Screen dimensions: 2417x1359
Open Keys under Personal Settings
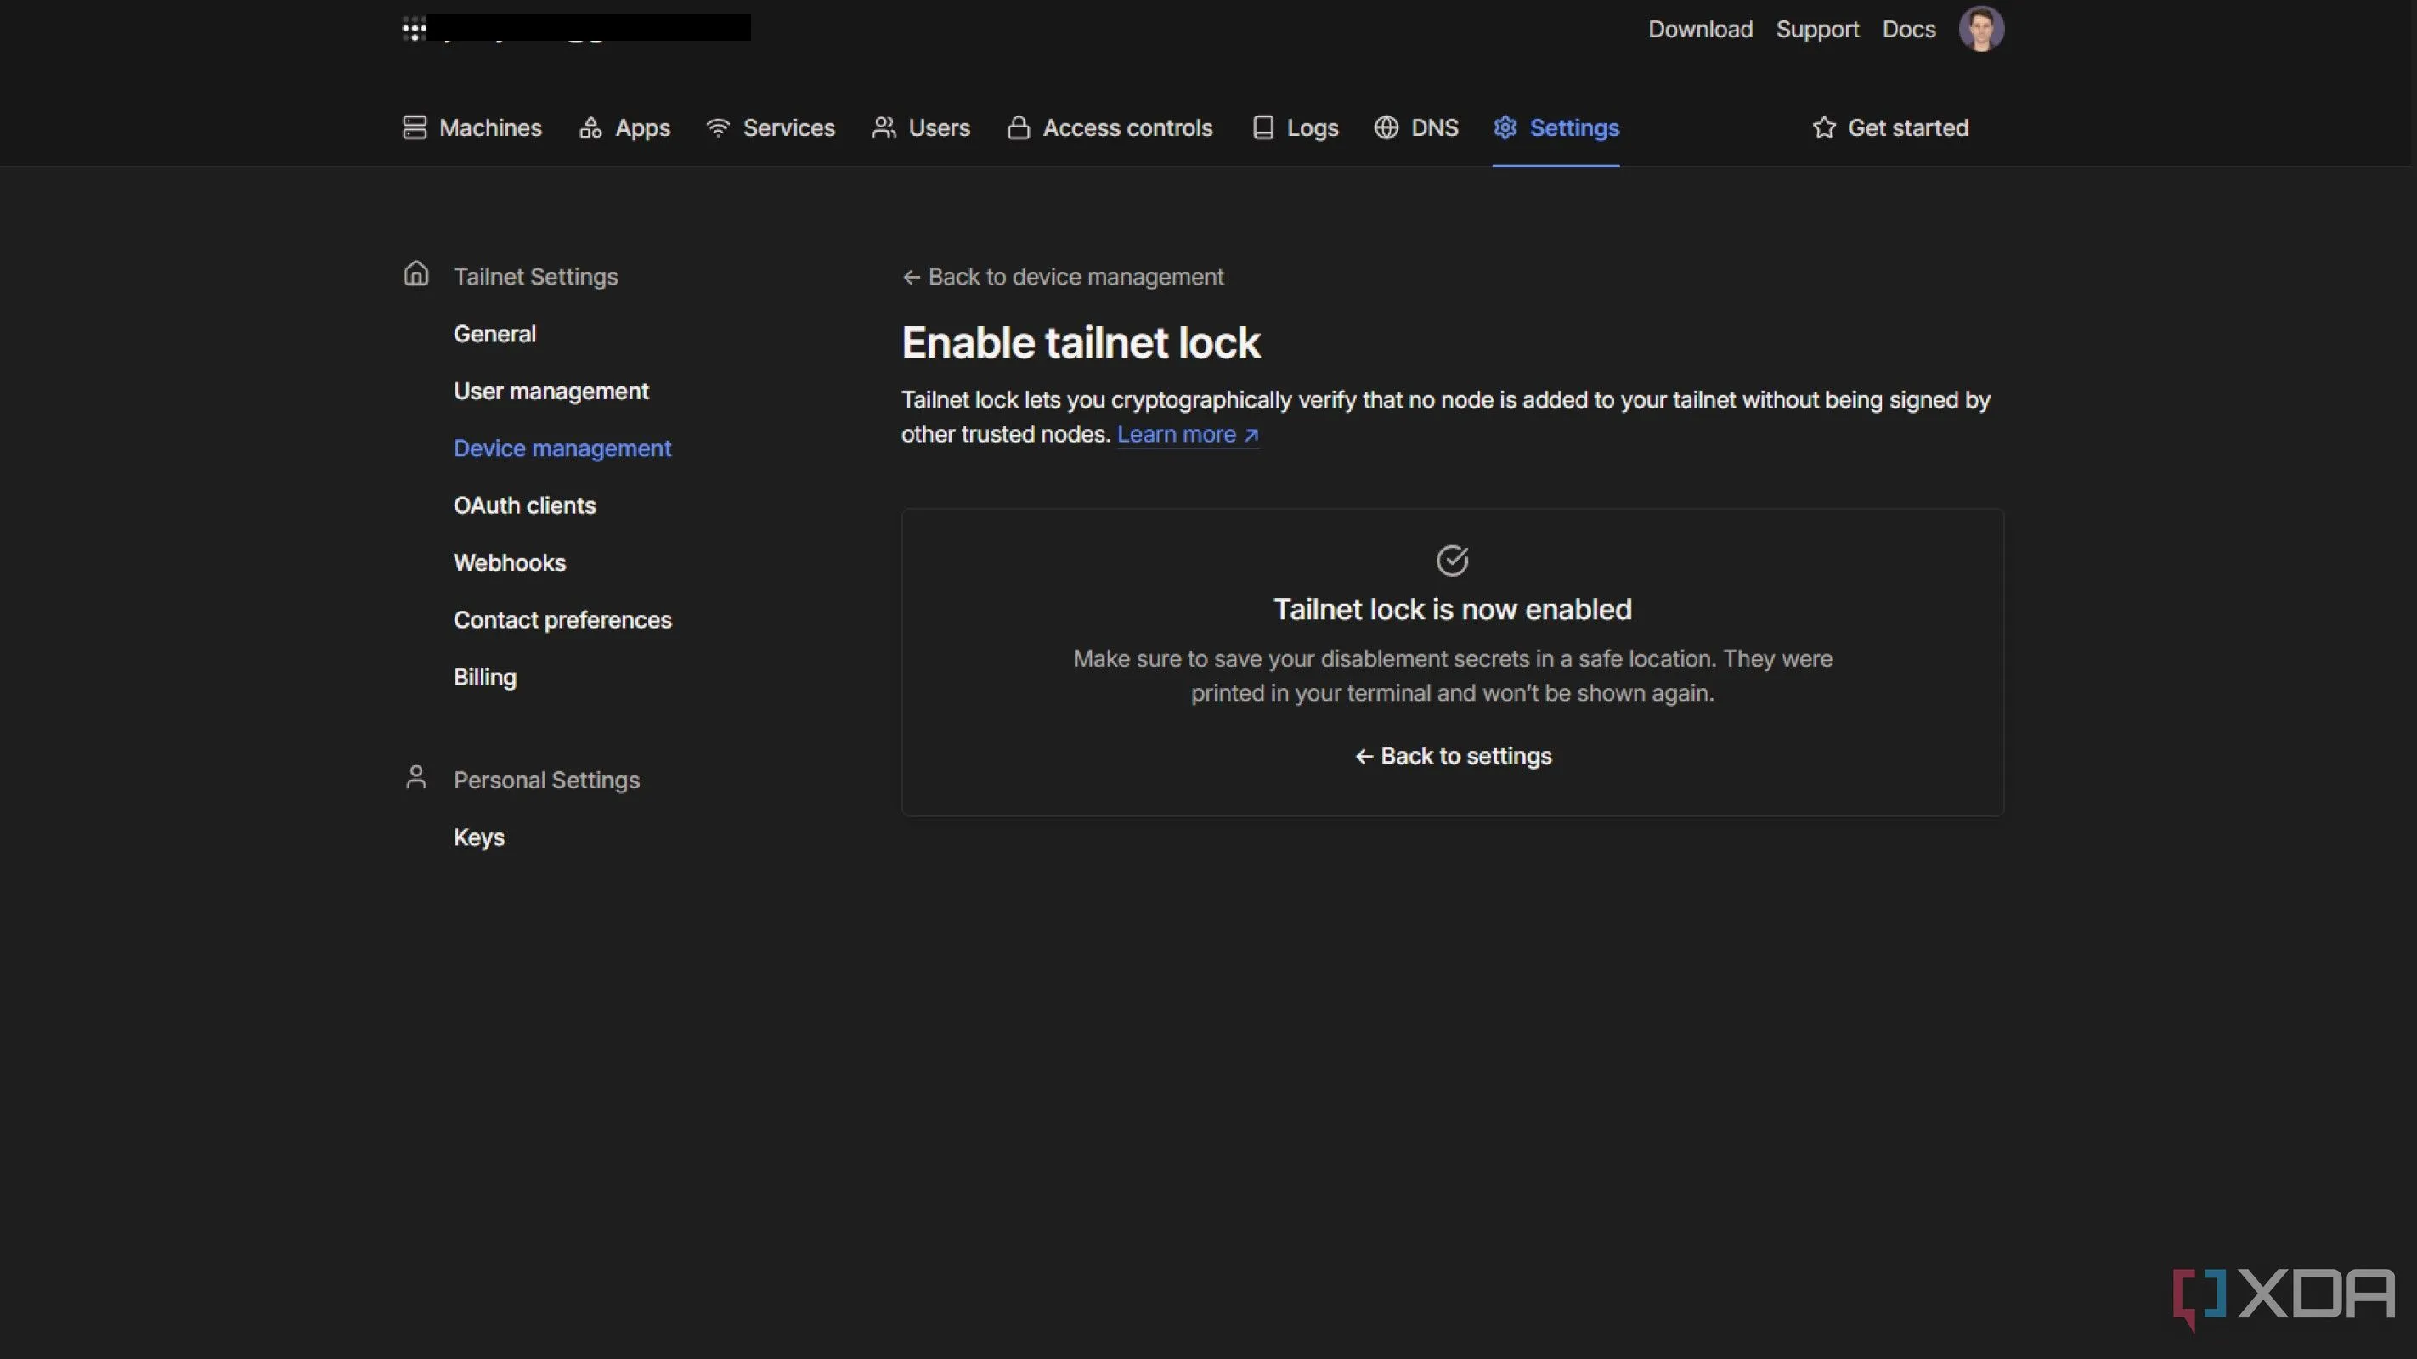pos(478,837)
